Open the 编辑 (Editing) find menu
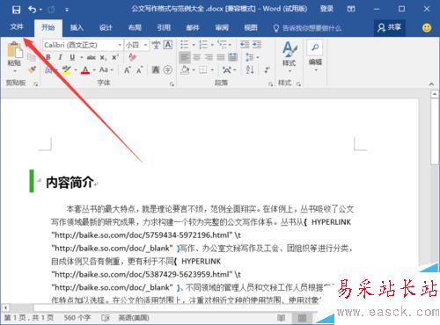This screenshot has height=325, width=440. (x=315, y=56)
